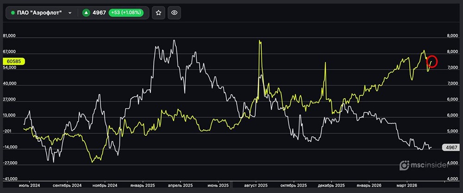This screenshot has width=463, height=193.
Task: Click the white 4967 right-axis price label
Action: (450, 148)
